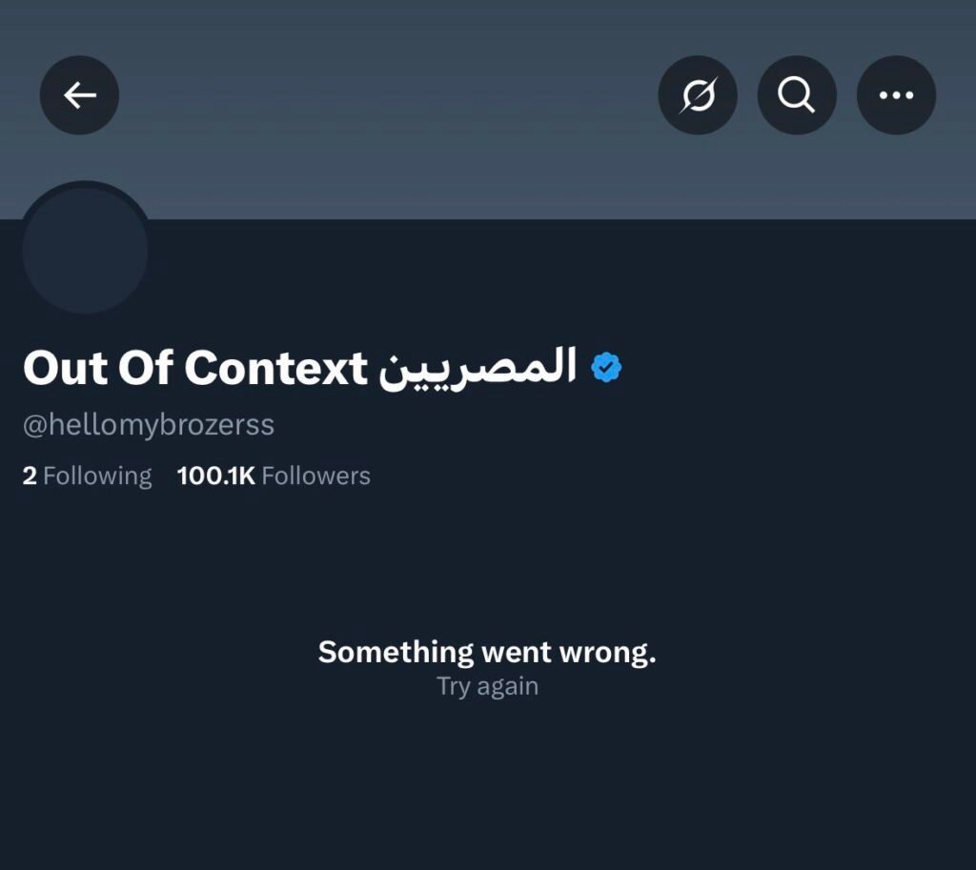Click the Arabic word المصريين in the name
The width and height of the screenshot is (976, 870).
[478, 368]
